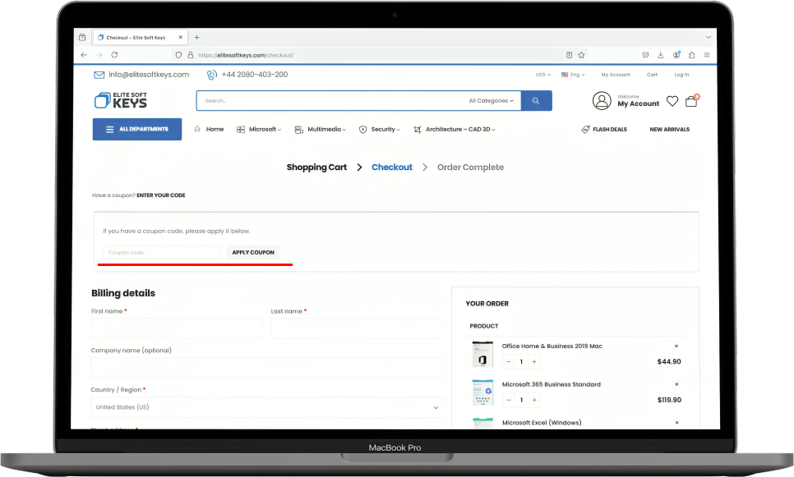
Task: Decrease quantity of Office Home & Business
Action: (x=509, y=362)
